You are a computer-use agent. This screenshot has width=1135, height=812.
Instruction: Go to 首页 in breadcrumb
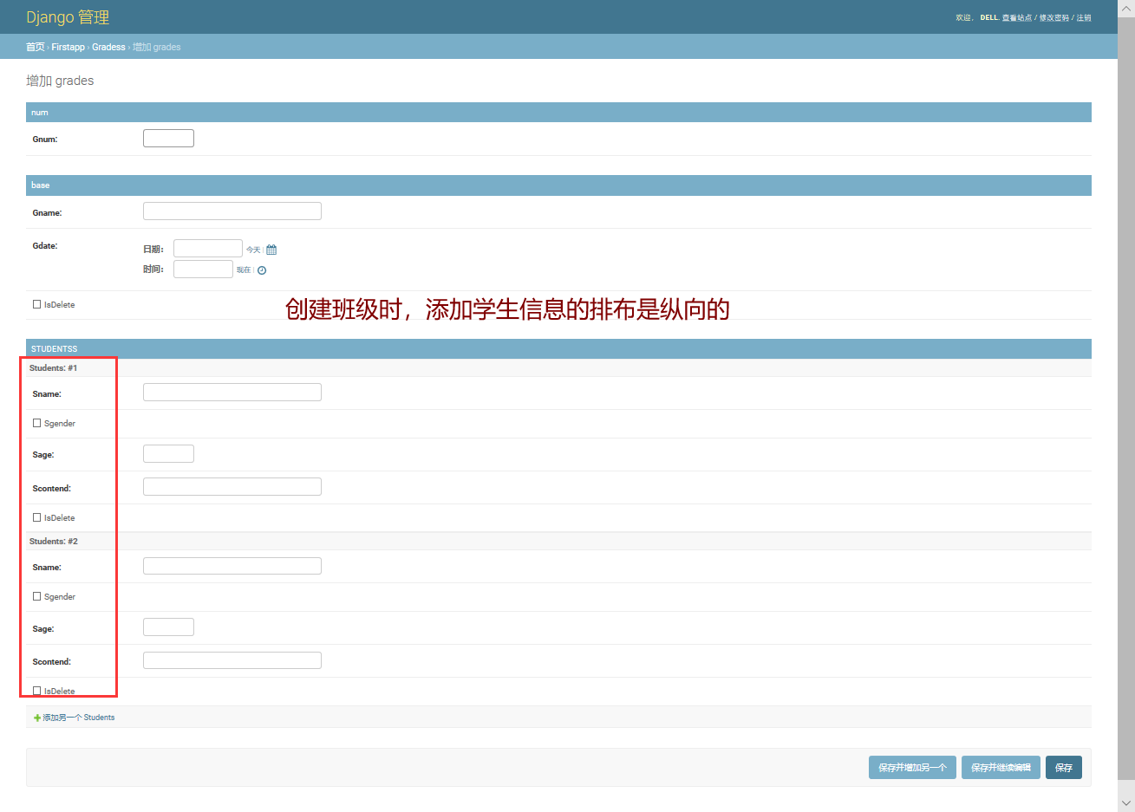pos(35,47)
